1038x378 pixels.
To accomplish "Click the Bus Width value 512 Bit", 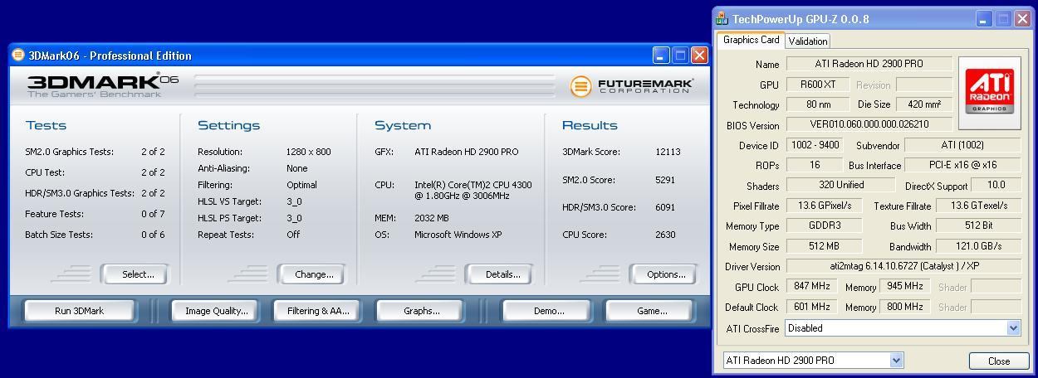I will click(979, 225).
